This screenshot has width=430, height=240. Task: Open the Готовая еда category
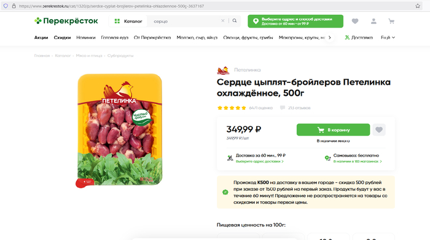coord(115,37)
